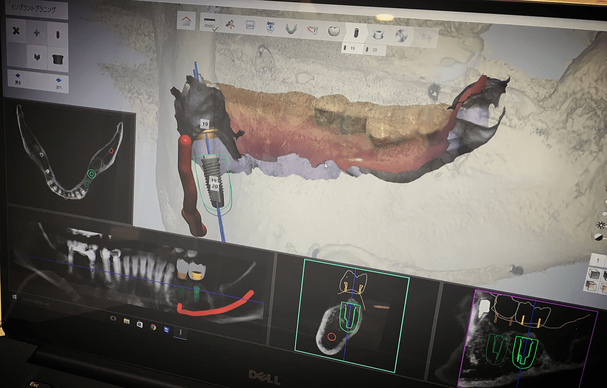Open TeamViewer from the taskbar
Viewport: 607px width, 388px height.
tap(166, 329)
